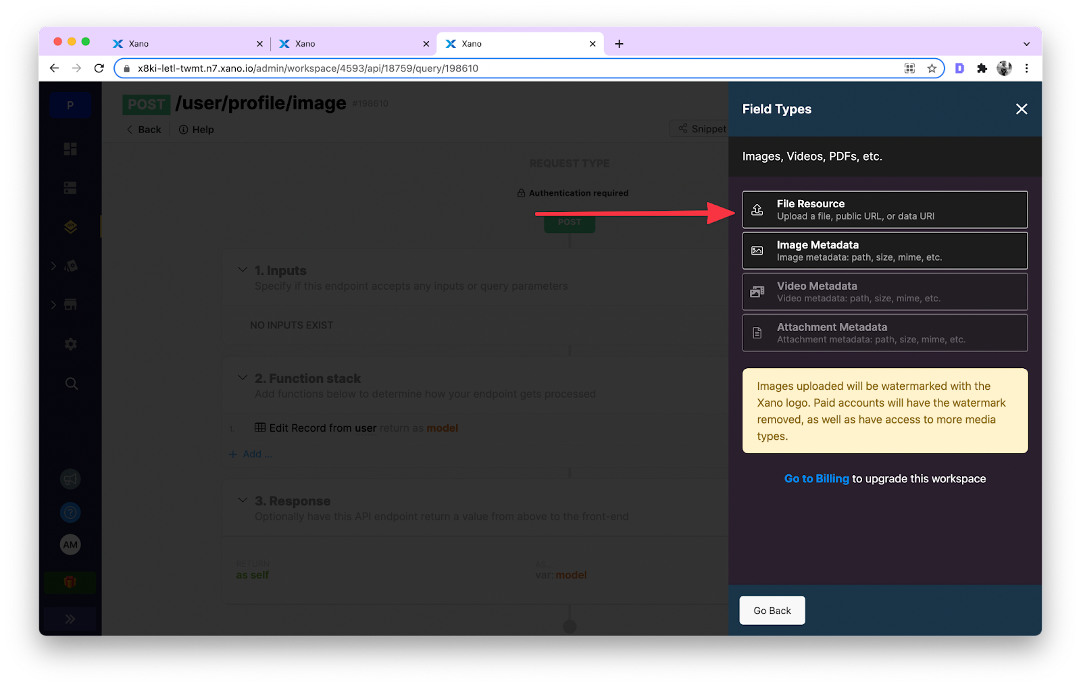Open the Database tables sidebar icon
Viewport: 1081px width, 687px height.
70,187
